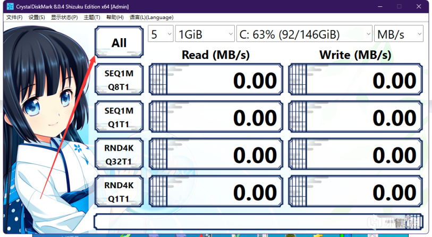Click the All benchmark button
Image resolution: width=432 pixels, height=237 pixels.
coord(119,42)
